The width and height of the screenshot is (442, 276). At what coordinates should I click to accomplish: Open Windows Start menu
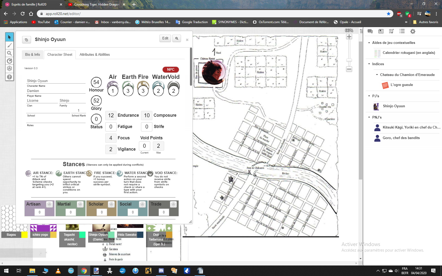click(x=6, y=271)
